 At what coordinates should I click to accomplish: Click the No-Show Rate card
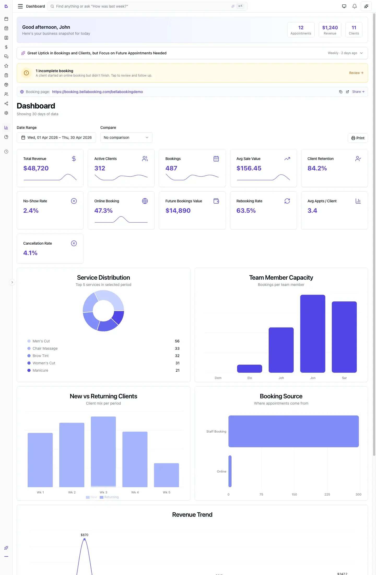click(50, 210)
